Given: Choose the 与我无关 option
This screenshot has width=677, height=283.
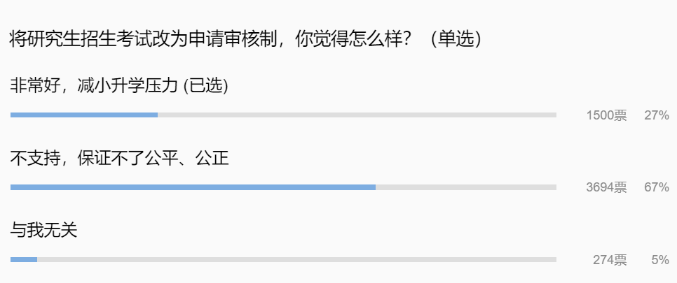Looking at the screenshot, I should [43, 231].
